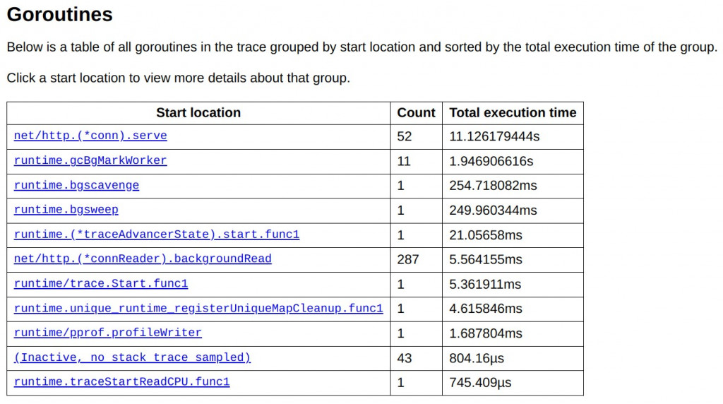Click the runtime/trace.Start.func1 link
The width and height of the screenshot is (723, 404).
[x=101, y=284]
